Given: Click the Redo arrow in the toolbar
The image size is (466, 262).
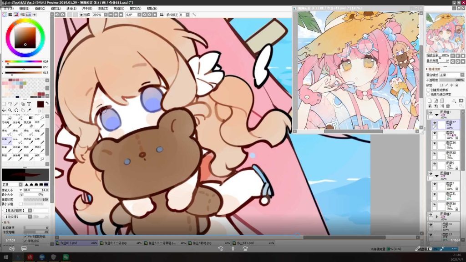Looking at the screenshot, I should coord(63,15).
